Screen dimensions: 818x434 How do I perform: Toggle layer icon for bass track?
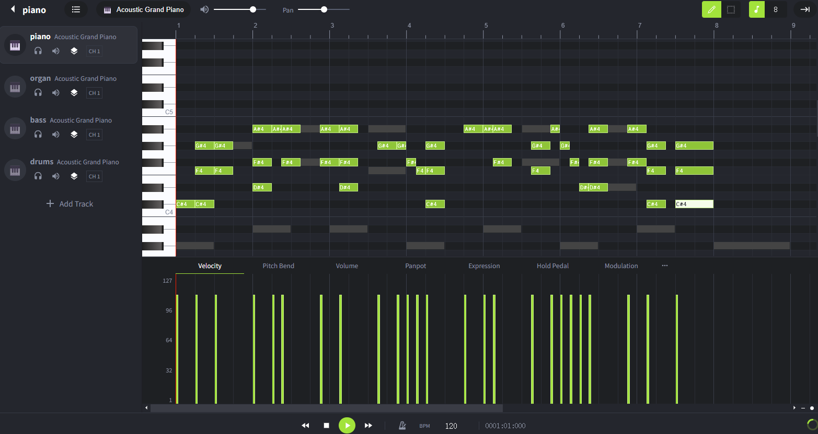coord(74,134)
